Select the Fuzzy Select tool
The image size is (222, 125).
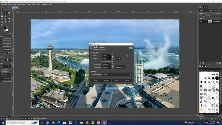point(2,13)
